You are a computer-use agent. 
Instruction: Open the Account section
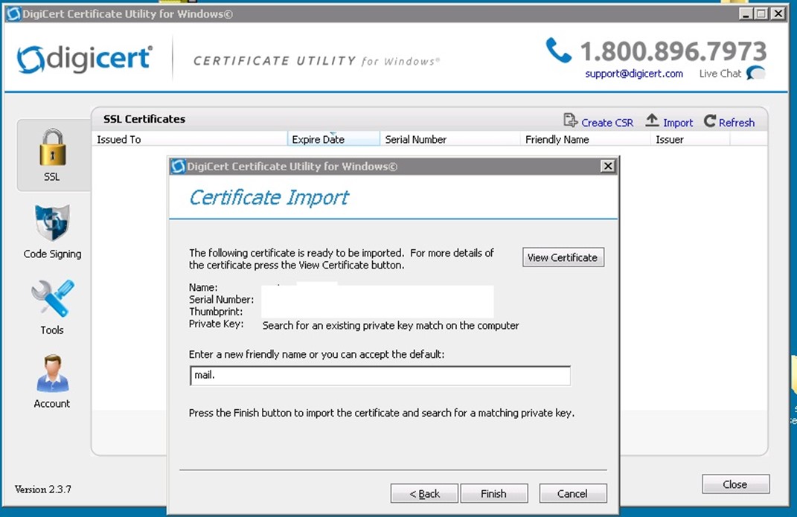pos(52,382)
